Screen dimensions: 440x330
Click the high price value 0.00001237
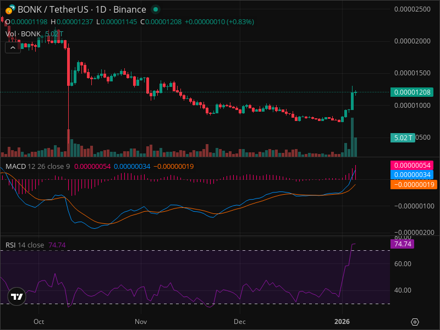click(x=75, y=22)
